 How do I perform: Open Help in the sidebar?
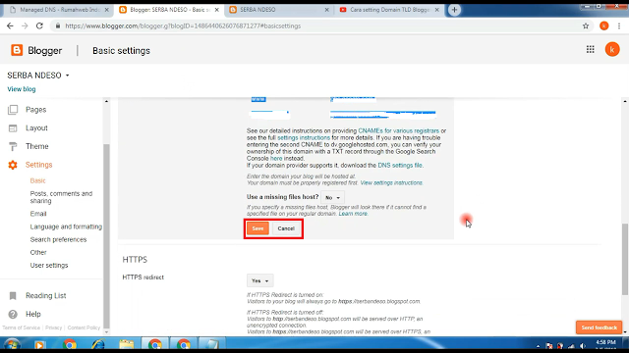[32, 314]
